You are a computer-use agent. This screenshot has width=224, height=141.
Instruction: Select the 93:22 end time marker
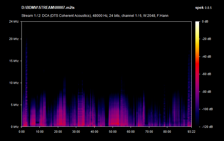click(x=191, y=132)
